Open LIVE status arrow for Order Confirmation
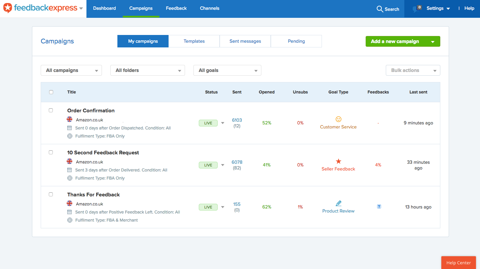 tap(223, 123)
